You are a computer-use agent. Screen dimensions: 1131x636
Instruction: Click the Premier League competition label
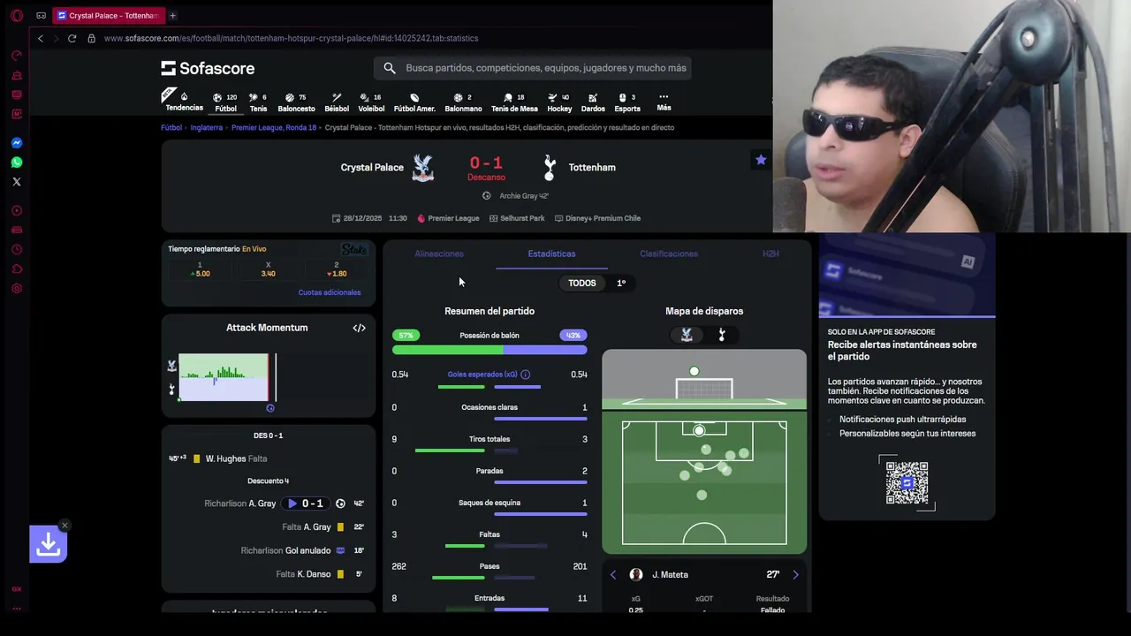tap(448, 218)
